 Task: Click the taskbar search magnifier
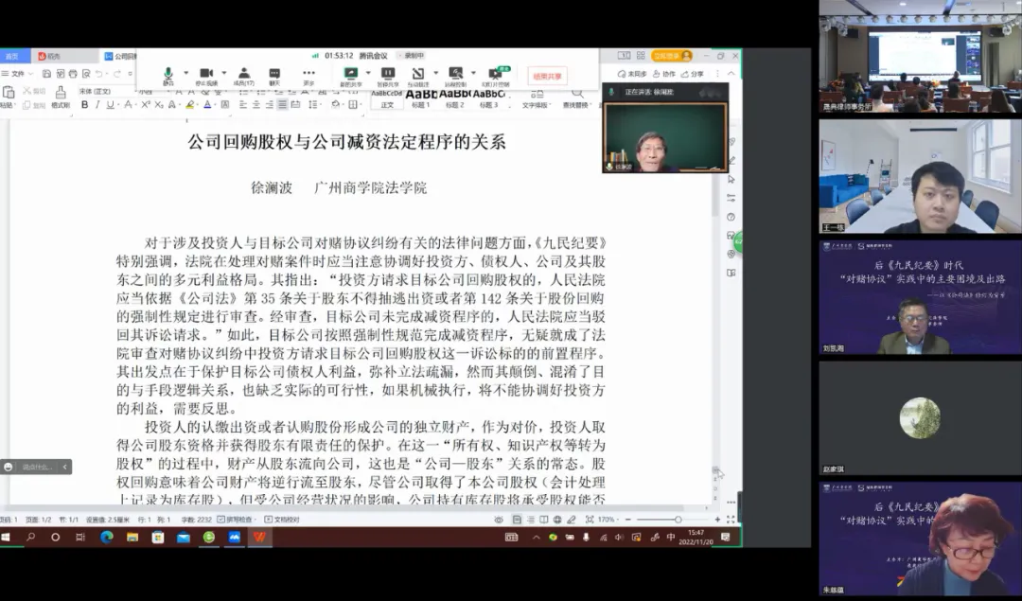point(30,538)
